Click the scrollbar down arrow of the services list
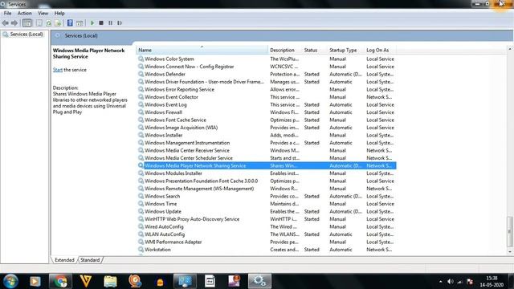Viewport: 514px width, 289px height. click(510, 252)
